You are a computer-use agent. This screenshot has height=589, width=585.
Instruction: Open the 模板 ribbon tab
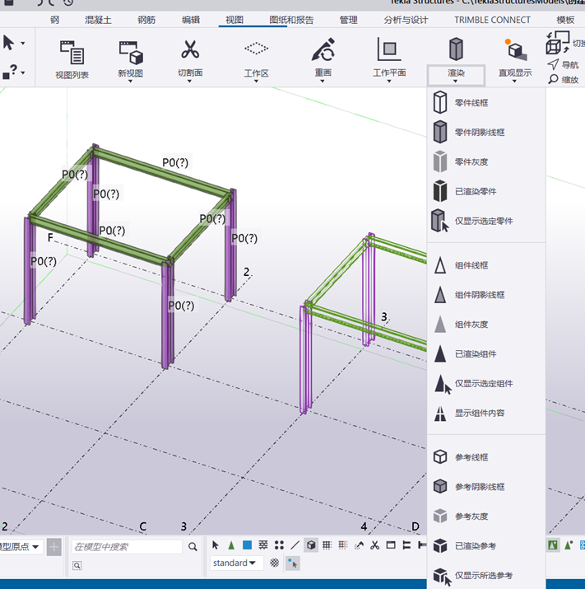coord(565,20)
